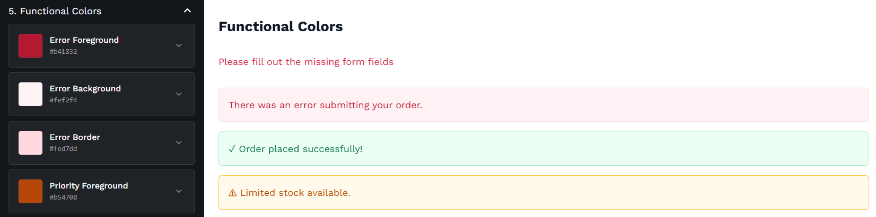Expand the Error Background chevron
The image size is (876, 217).
(x=179, y=94)
